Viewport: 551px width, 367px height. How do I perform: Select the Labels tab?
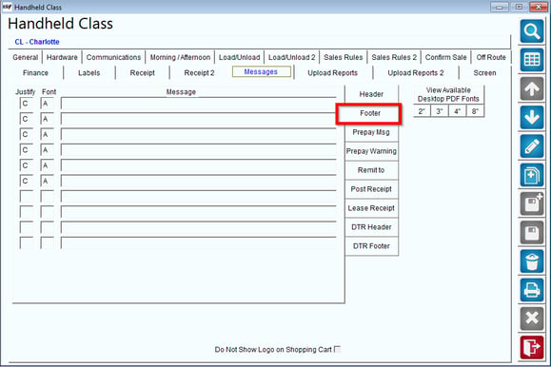(89, 72)
